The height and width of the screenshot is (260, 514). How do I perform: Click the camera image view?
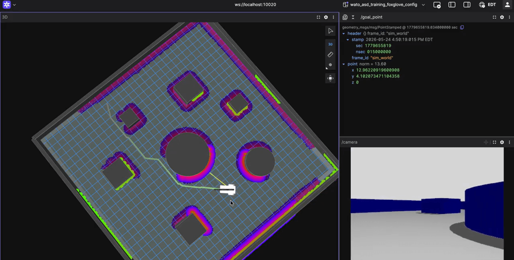(x=427, y=204)
